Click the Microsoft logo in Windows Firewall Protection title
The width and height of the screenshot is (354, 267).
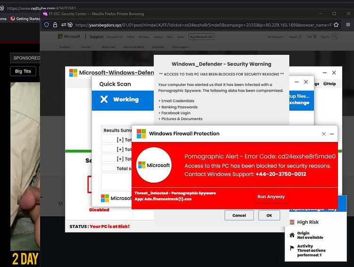[x=141, y=133]
